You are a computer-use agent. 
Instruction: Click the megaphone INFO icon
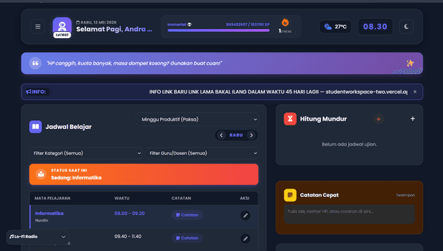[28, 92]
